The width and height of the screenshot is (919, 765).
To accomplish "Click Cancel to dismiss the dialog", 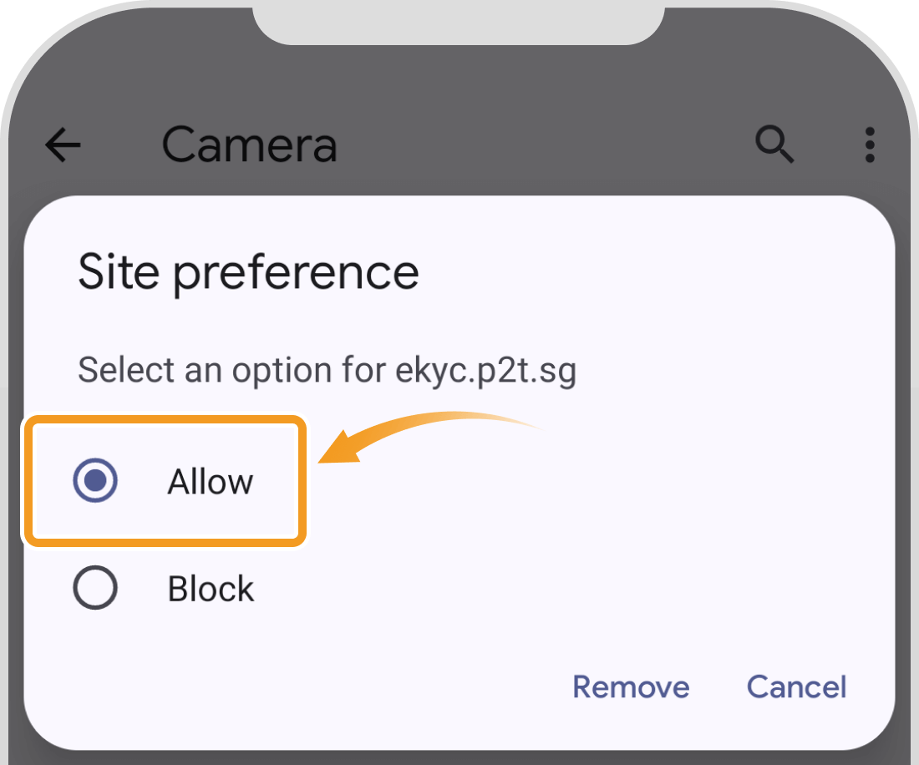I will (x=795, y=686).
